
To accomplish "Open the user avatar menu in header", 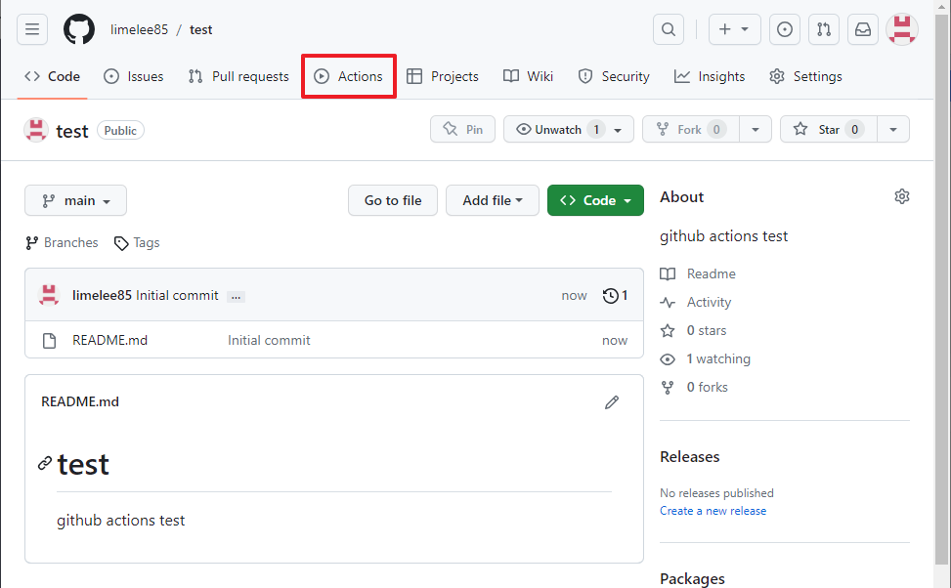I will tap(902, 29).
